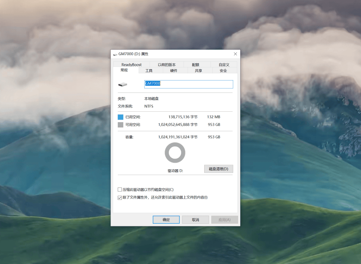Click the 本地磁盘 type value
Image resolution: width=361 pixels, height=264 pixels.
[151, 99]
